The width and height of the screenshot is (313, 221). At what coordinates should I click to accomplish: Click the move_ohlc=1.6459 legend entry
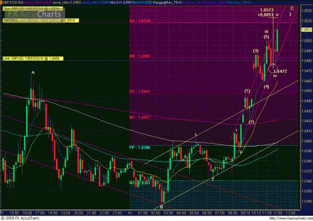67,3
